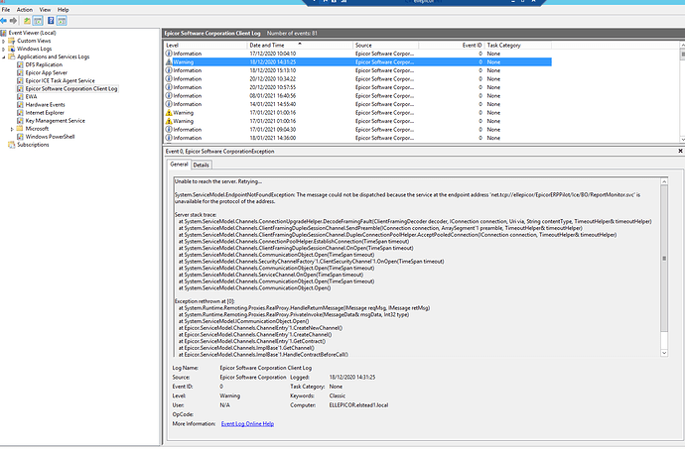Select the Applications and Services Logs label
This screenshot has height=450, width=685.
click(54, 56)
